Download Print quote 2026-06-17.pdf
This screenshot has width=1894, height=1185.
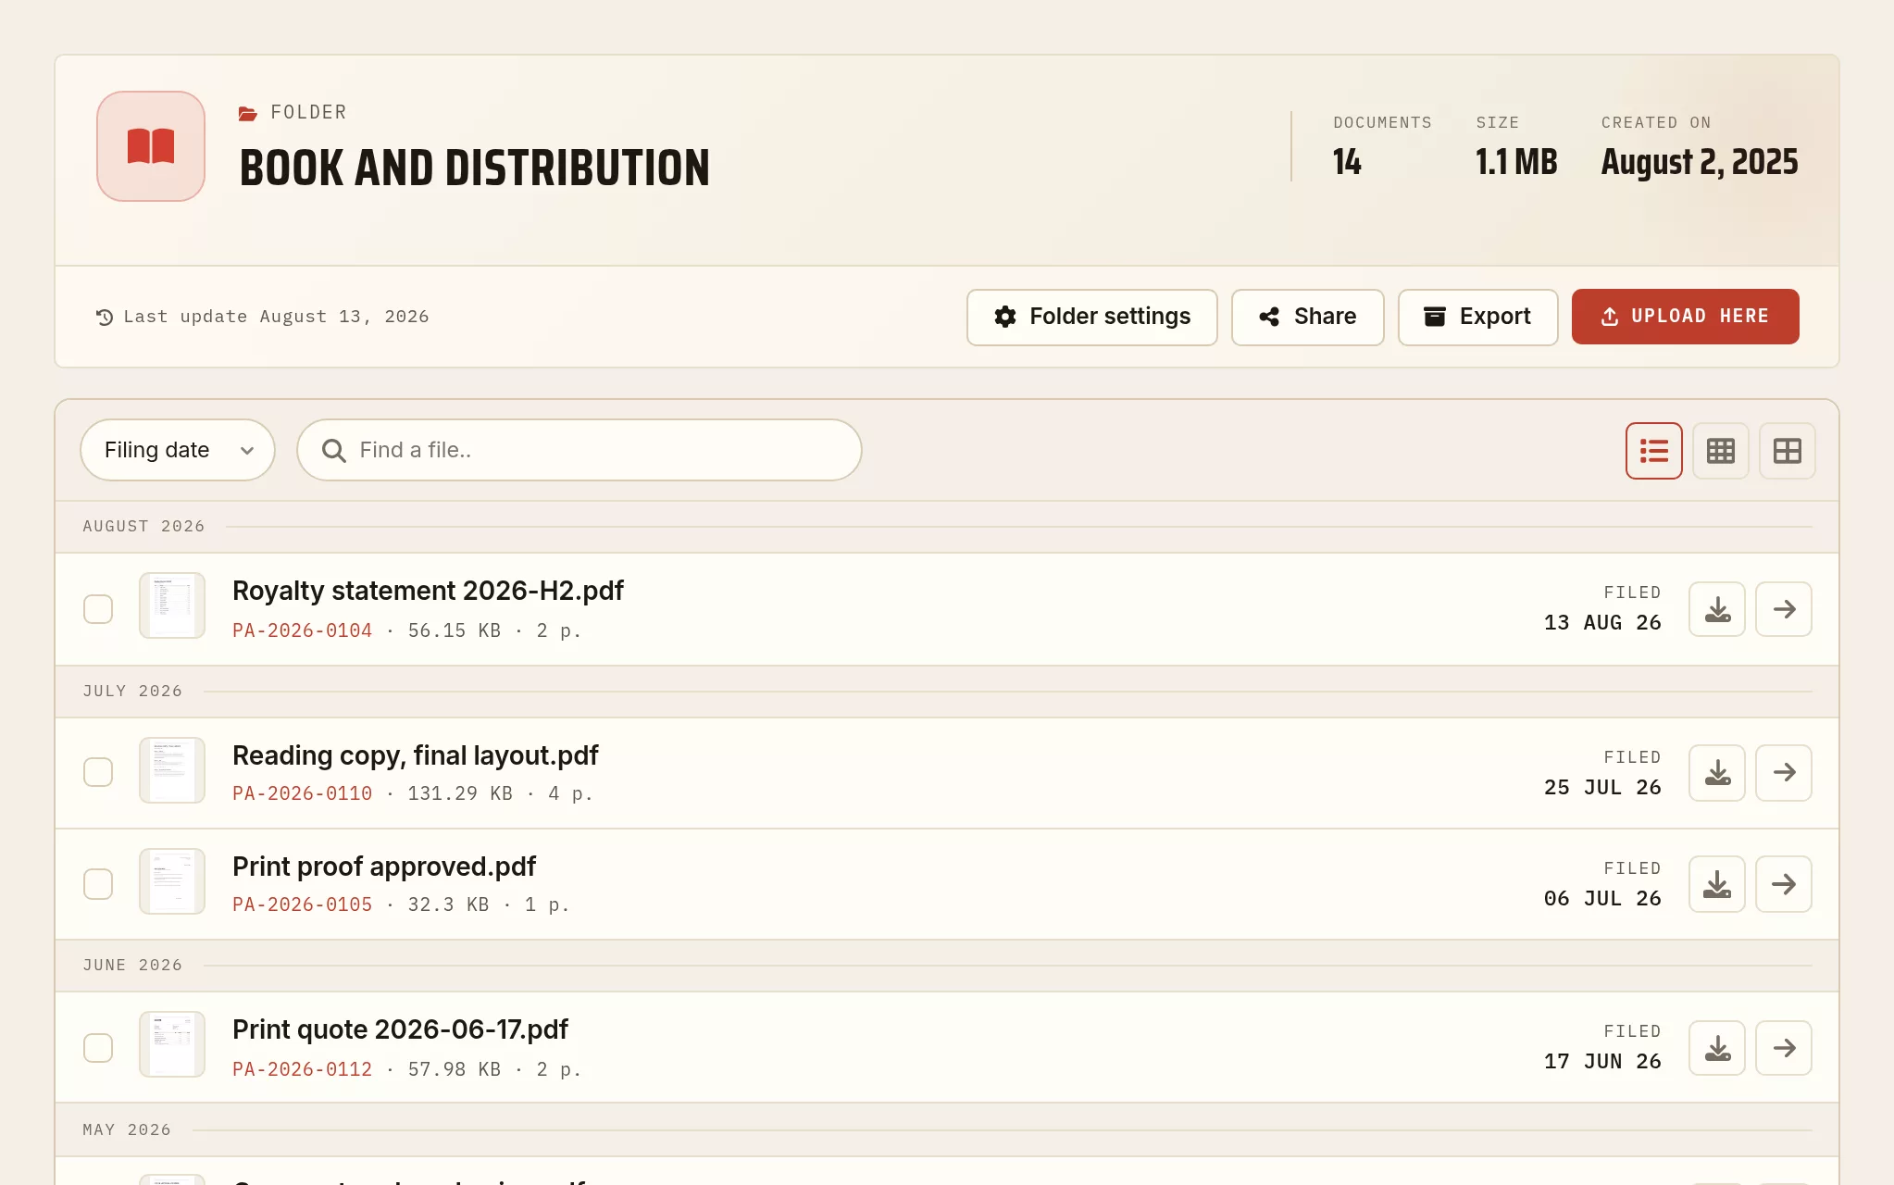1717,1048
